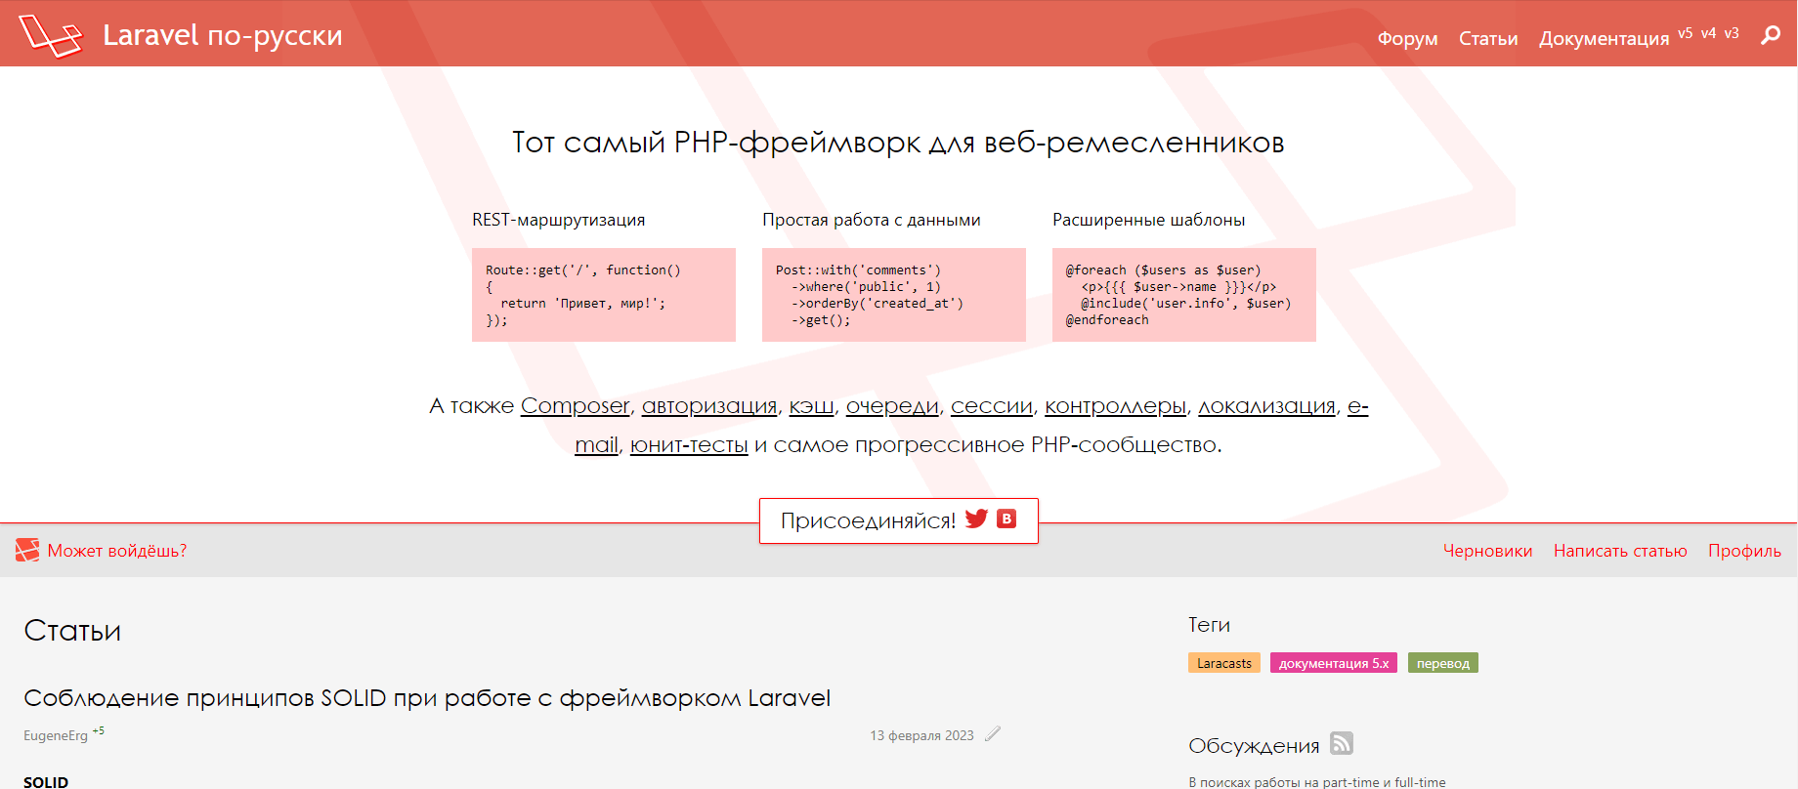The image size is (1798, 789).
Task: Open search with magnifier icon
Action: coord(1770,36)
